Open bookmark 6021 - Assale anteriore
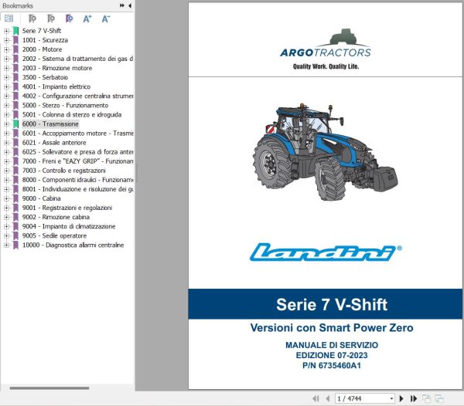 [54, 143]
